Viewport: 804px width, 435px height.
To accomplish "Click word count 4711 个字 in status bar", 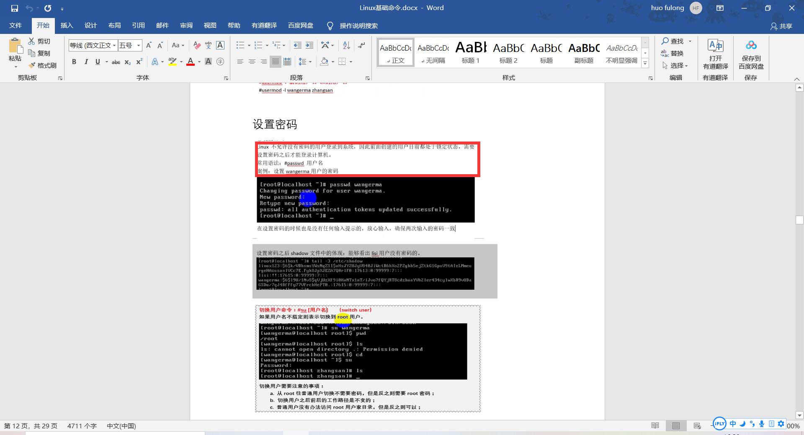I will (82, 426).
